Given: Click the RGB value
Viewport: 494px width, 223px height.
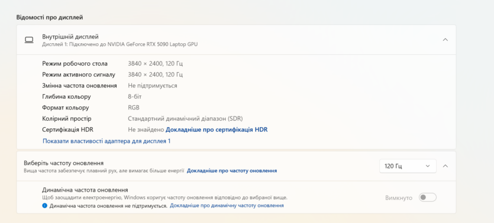Looking at the screenshot, I should coord(134,108).
